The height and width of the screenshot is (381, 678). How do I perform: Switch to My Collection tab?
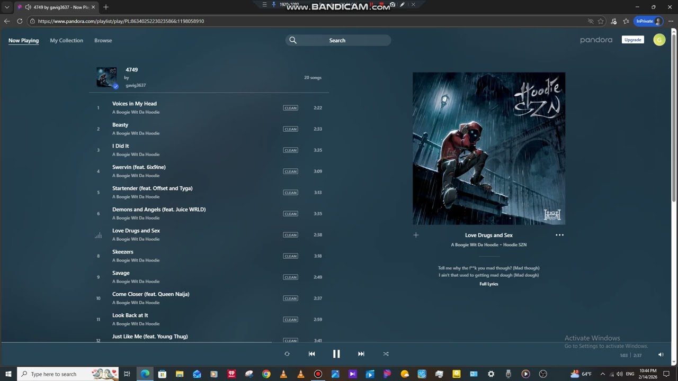point(66,40)
